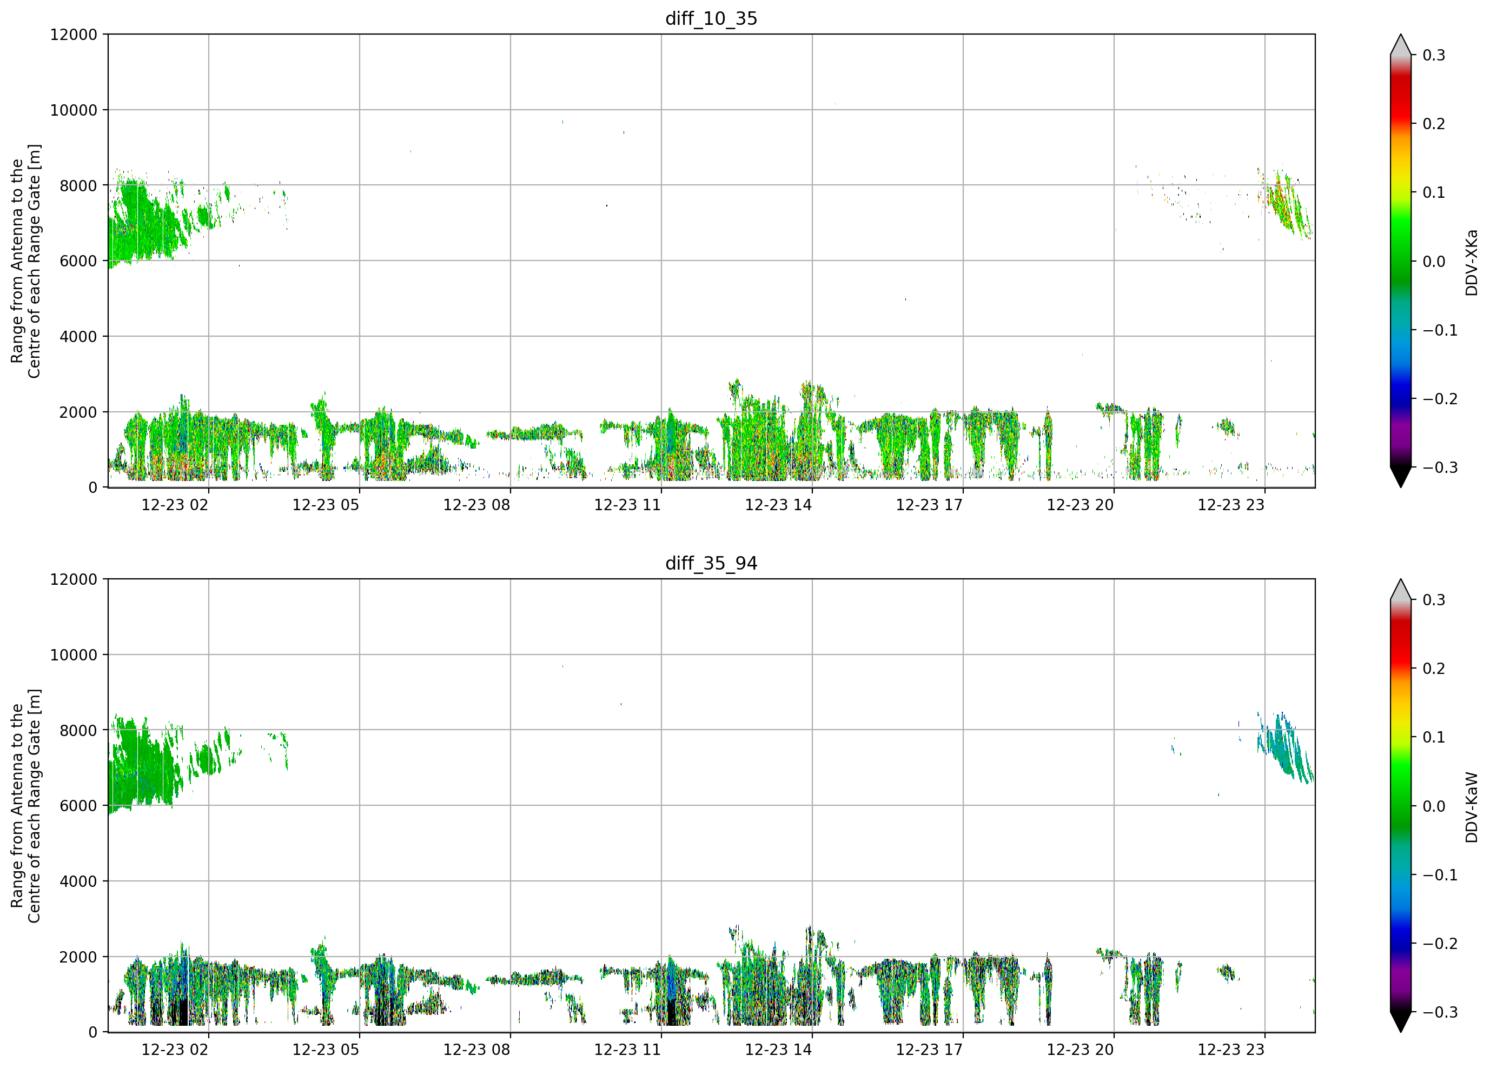Click the top plot's y-axis range label
Screen dimensions: 1490x1069
coord(25,262)
